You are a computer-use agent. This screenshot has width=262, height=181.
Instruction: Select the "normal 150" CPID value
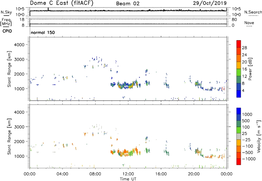(x=43, y=32)
